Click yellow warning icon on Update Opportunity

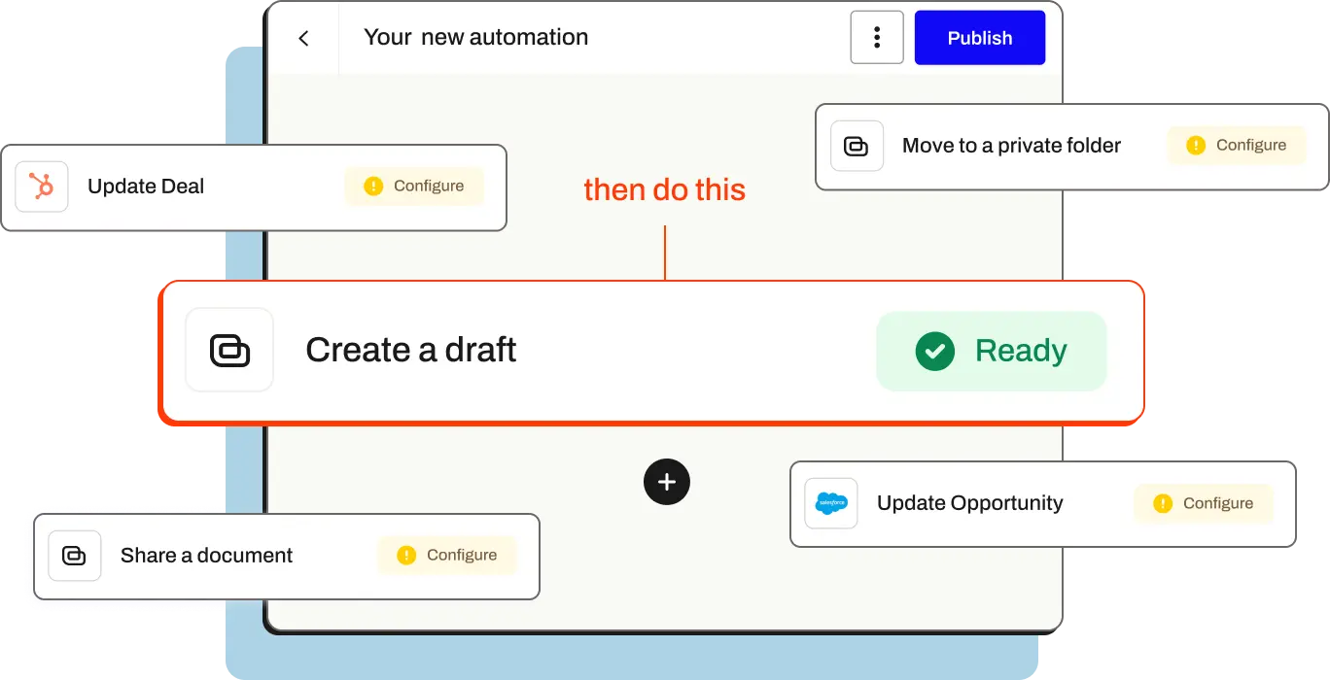click(1163, 503)
